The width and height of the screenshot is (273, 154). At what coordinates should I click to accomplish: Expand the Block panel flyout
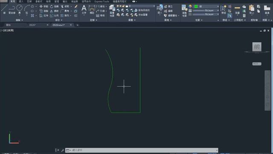168,20
